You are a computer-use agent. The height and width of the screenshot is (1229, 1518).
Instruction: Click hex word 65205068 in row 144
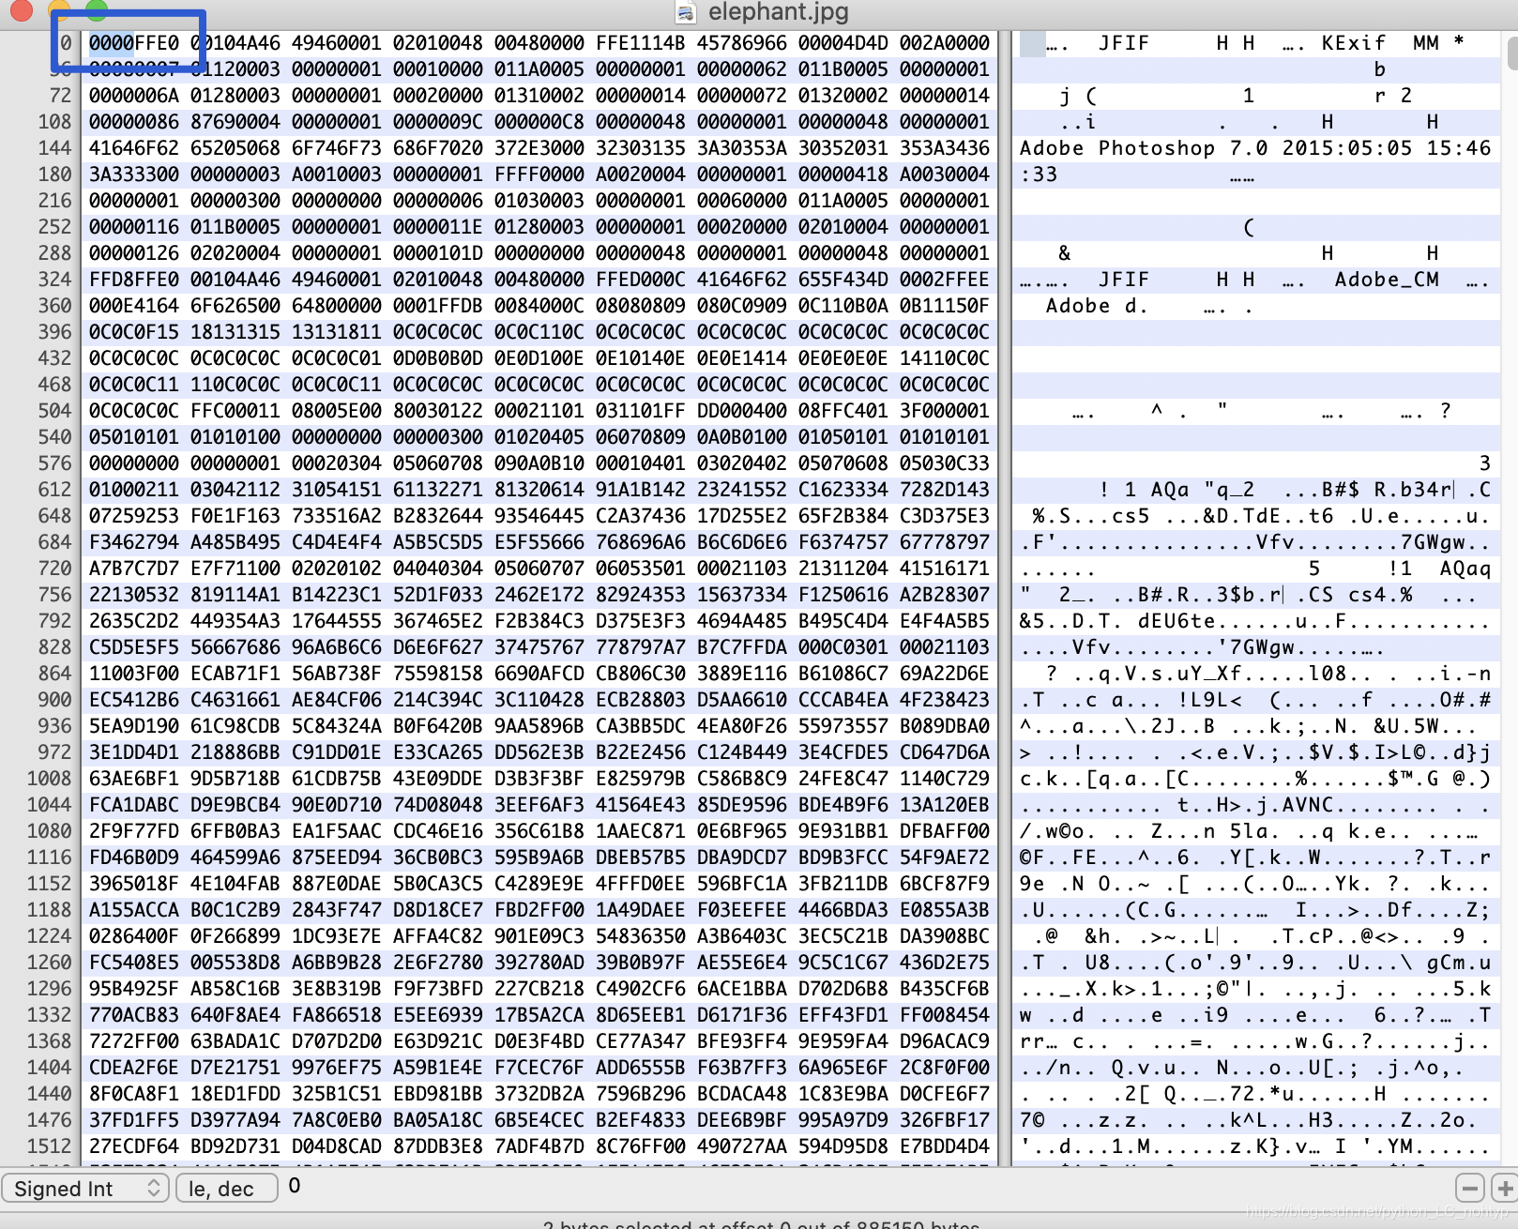(235, 148)
